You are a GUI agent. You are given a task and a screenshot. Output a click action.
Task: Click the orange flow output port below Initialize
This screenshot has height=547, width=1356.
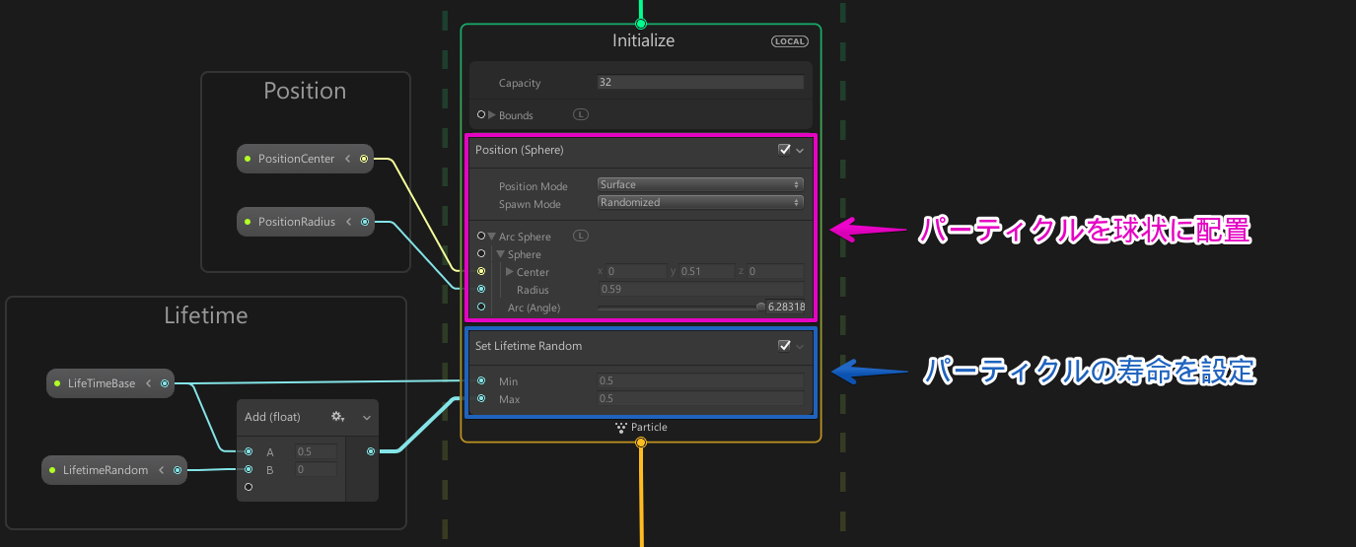pyautogui.click(x=641, y=443)
